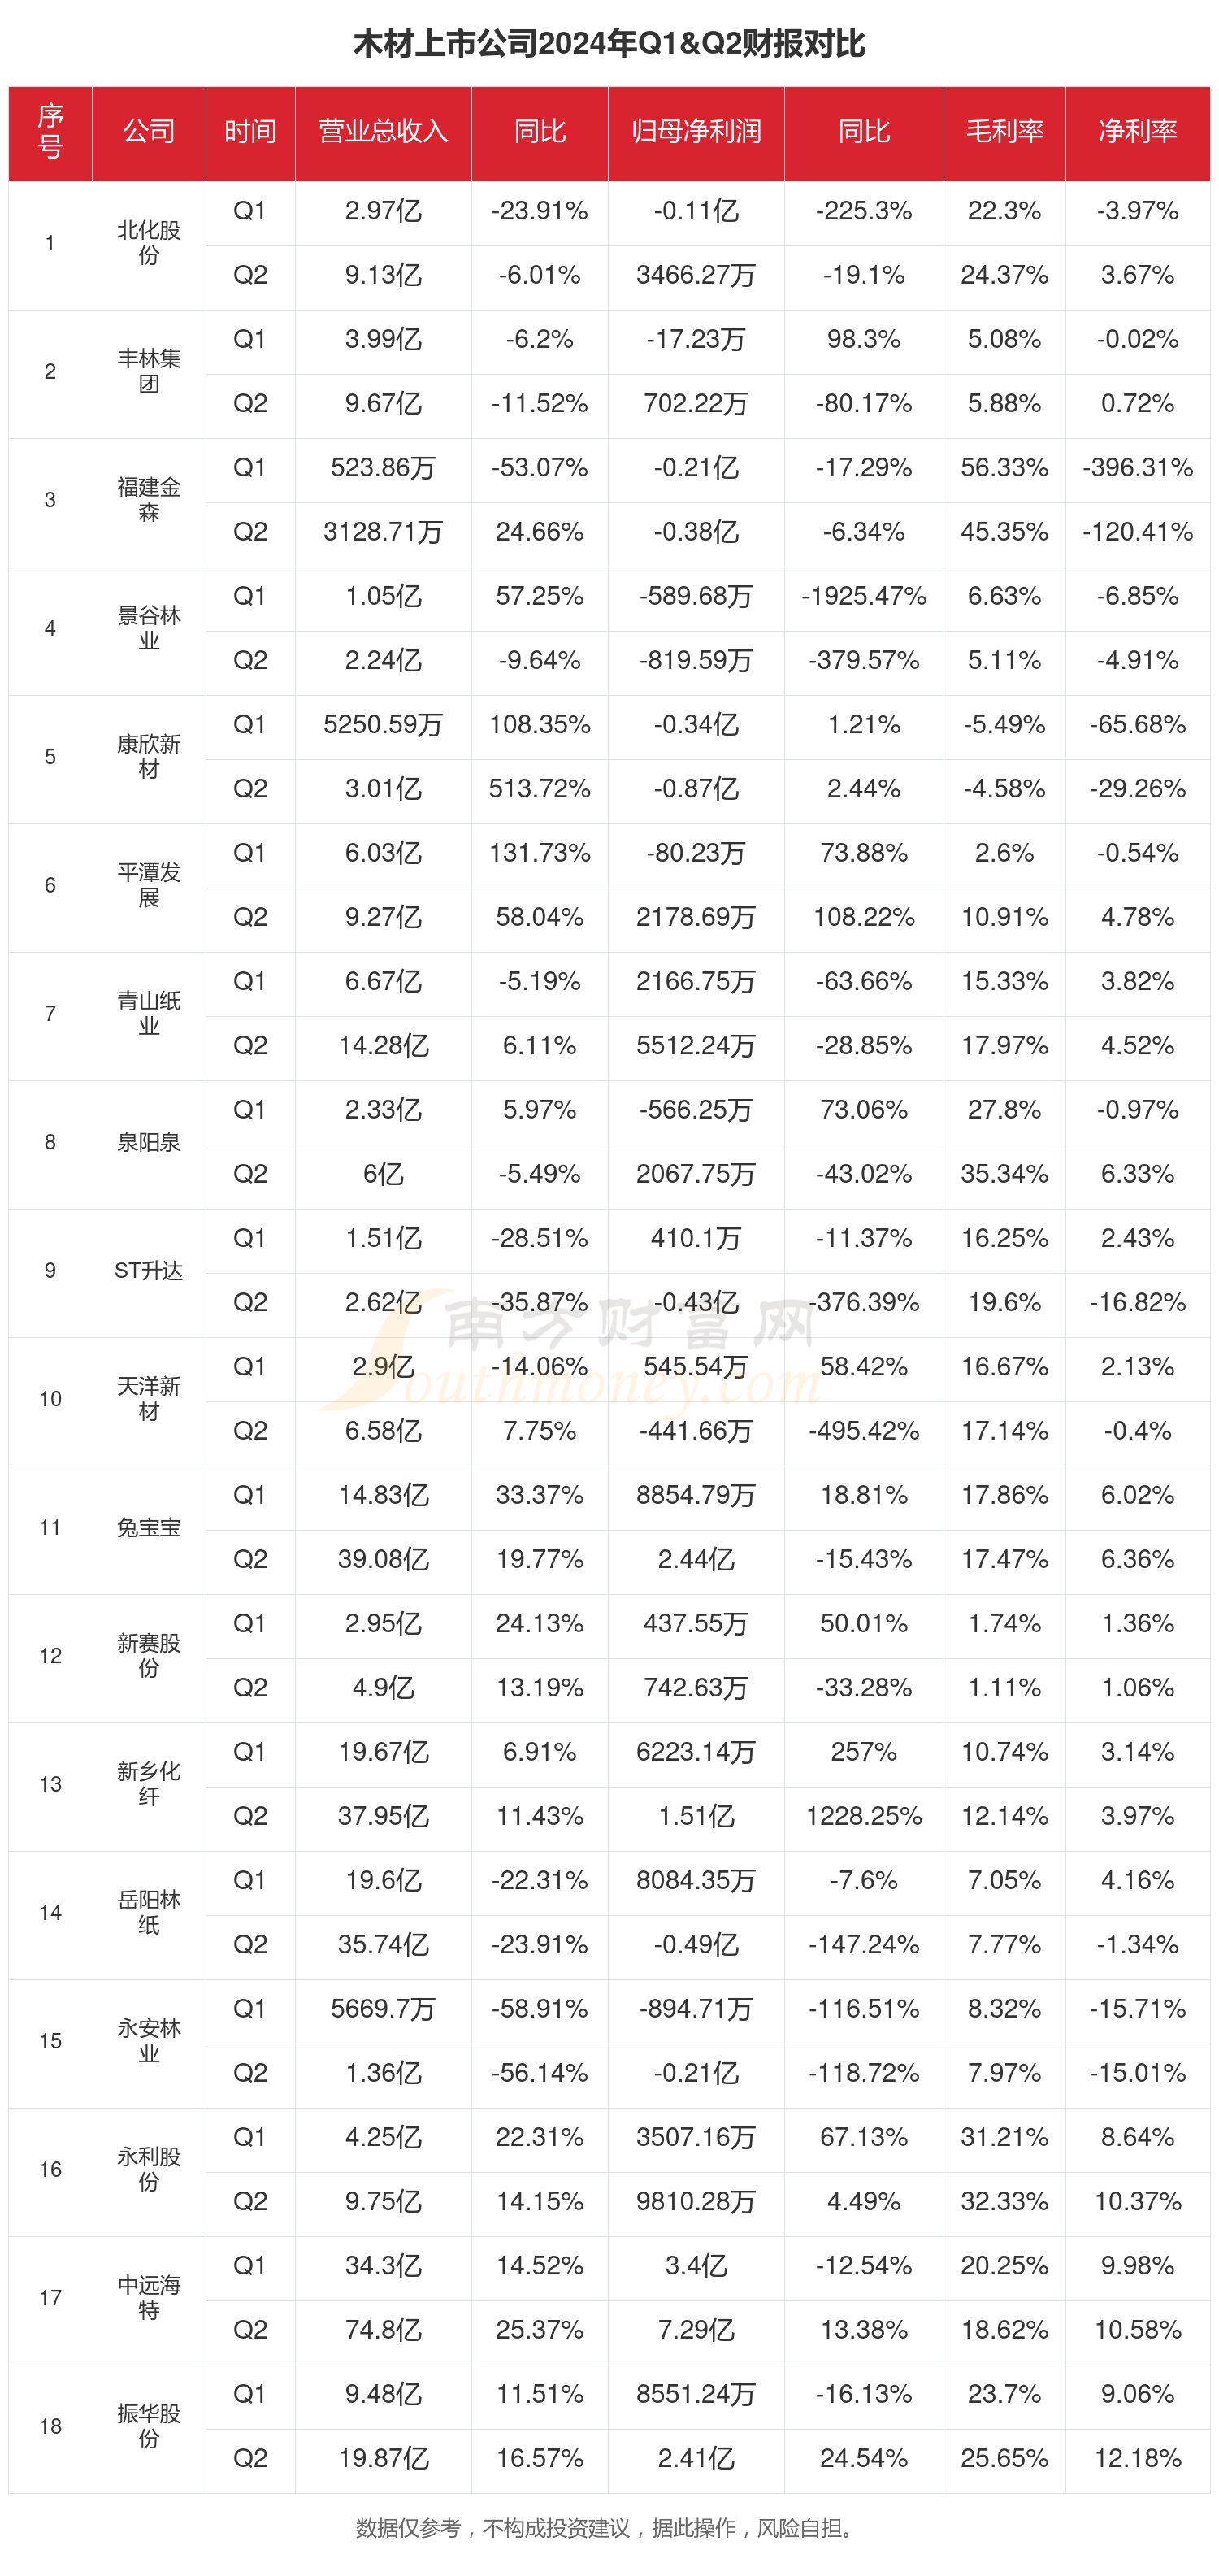Viewport: 1219px width, 2576px height.
Task: Click company name ST升达
Action: pos(149,1270)
